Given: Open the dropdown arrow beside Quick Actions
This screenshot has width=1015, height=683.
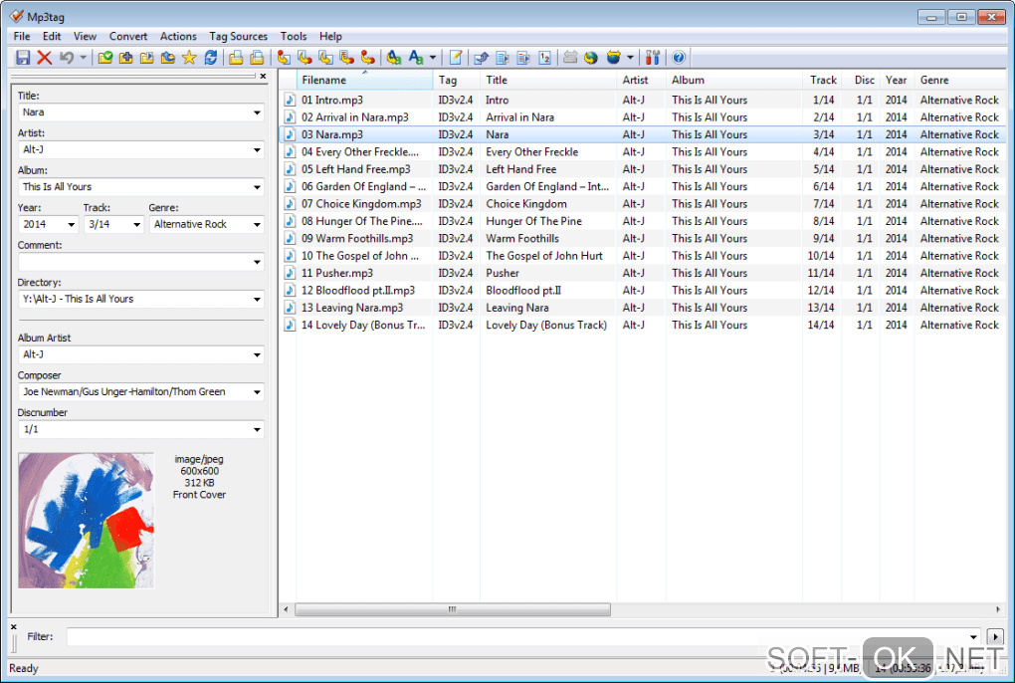Looking at the screenshot, I should tap(433, 58).
